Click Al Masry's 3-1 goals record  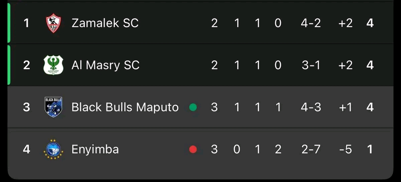coord(311,65)
